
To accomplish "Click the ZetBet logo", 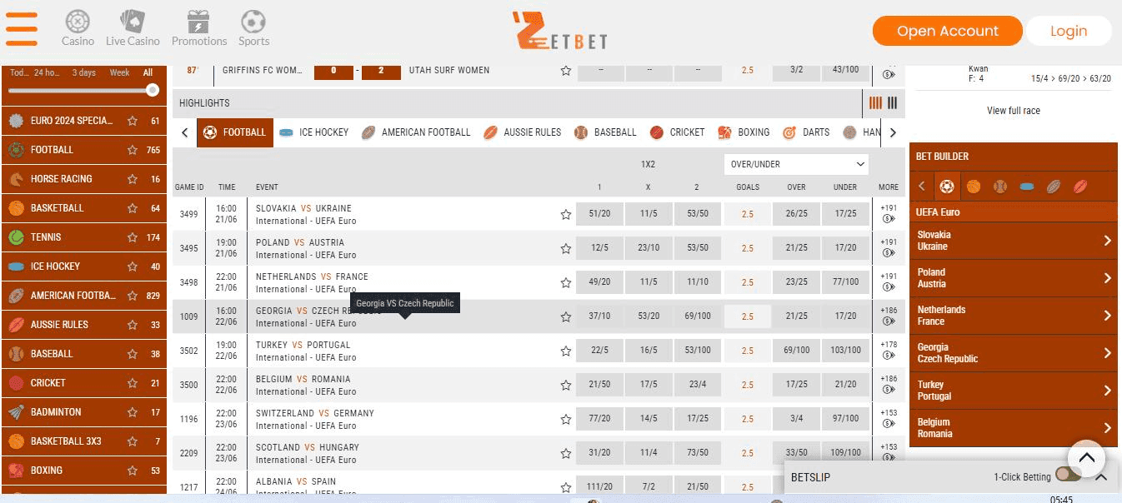I will click(x=559, y=31).
